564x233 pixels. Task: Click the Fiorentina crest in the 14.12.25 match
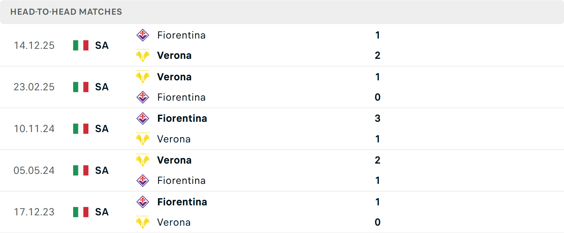(143, 35)
